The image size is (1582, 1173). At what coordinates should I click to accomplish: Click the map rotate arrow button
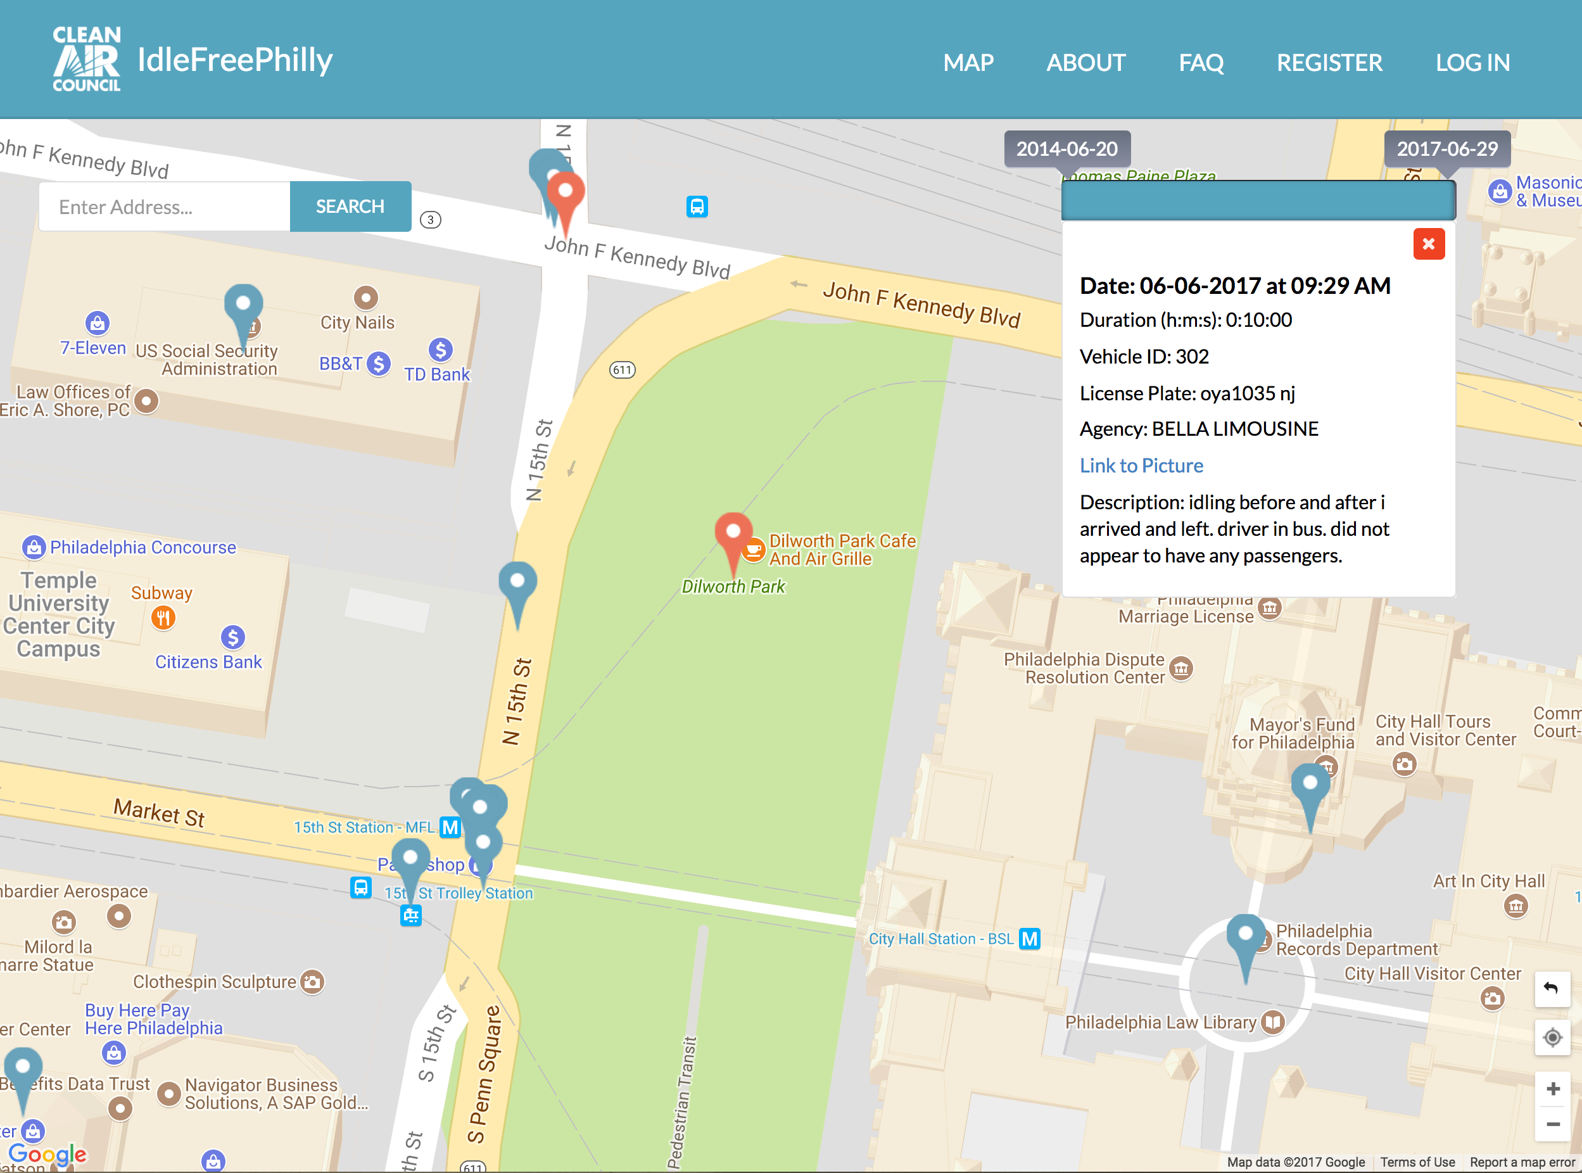coord(1552,989)
